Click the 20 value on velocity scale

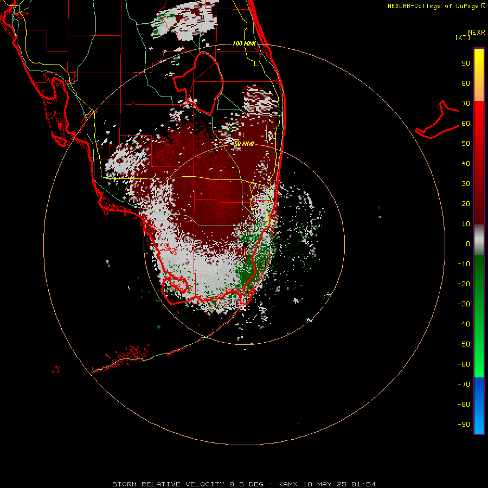click(466, 204)
